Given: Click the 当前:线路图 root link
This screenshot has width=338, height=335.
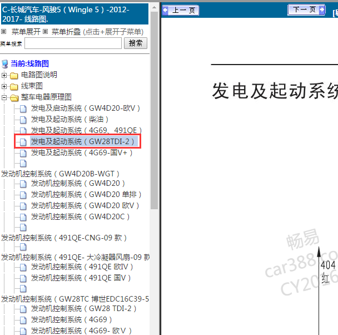Looking at the screenshot, I should point(30,63).
